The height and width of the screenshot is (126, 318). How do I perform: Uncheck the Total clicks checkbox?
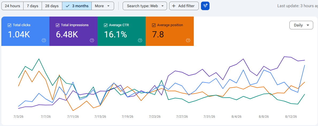9,25
